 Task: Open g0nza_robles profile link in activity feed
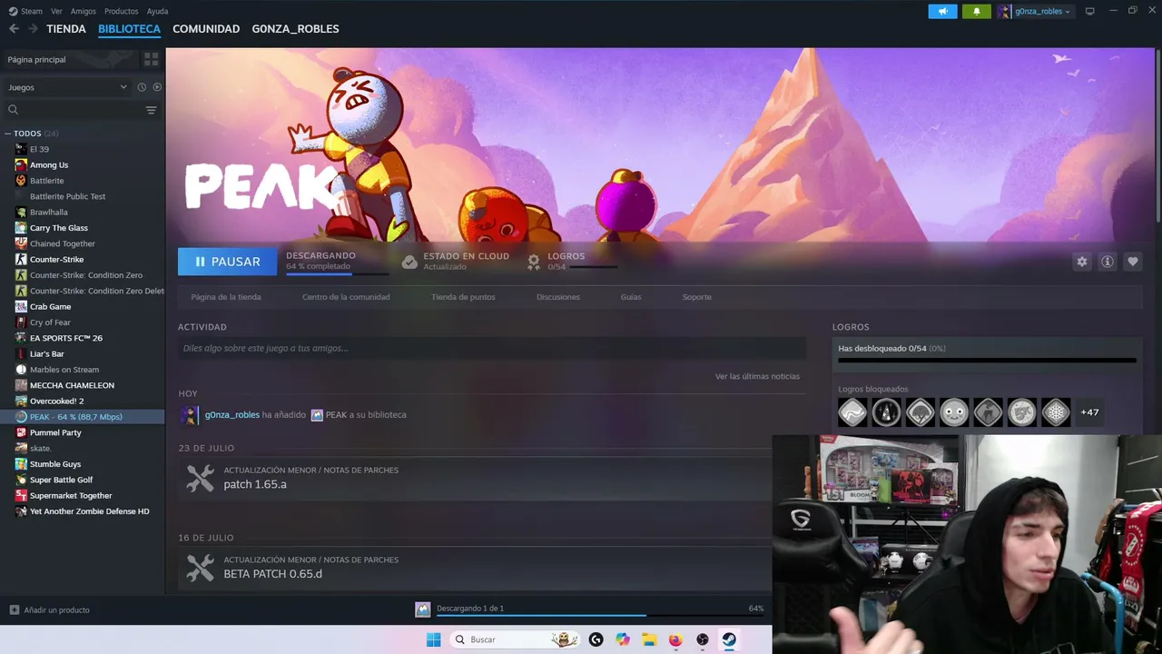click(232, 415)
